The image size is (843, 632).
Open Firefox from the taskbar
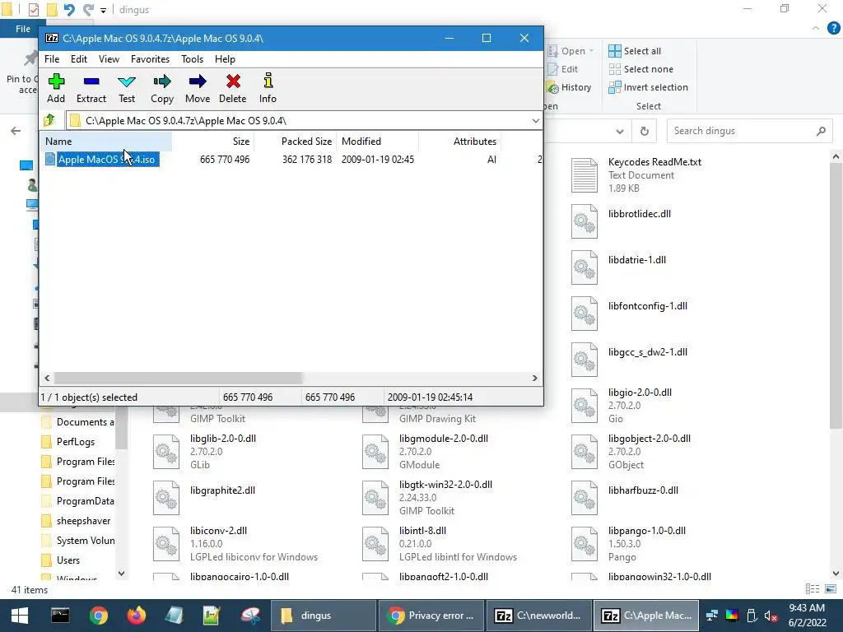tap(136, 616)
